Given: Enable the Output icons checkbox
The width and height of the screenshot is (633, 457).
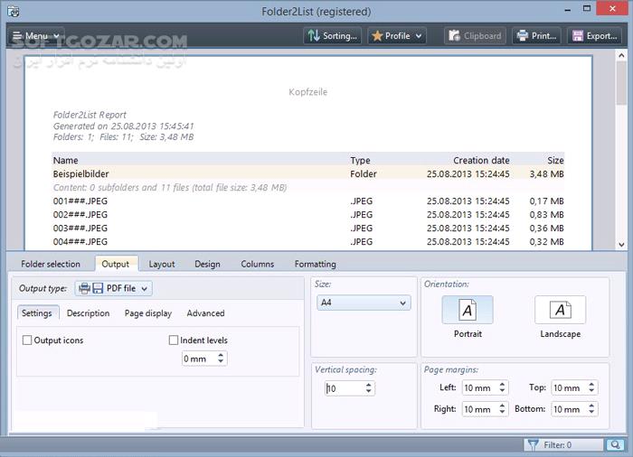Looking at the screenshot, I should tap(27, 340).
